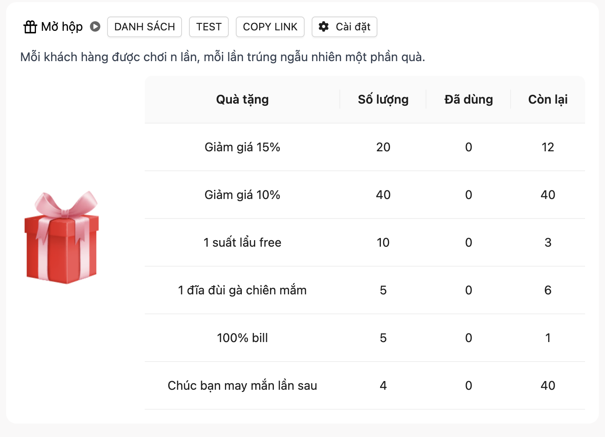Select the Giảm giá 15% row

pyautogui.click(x=242, y=147)
